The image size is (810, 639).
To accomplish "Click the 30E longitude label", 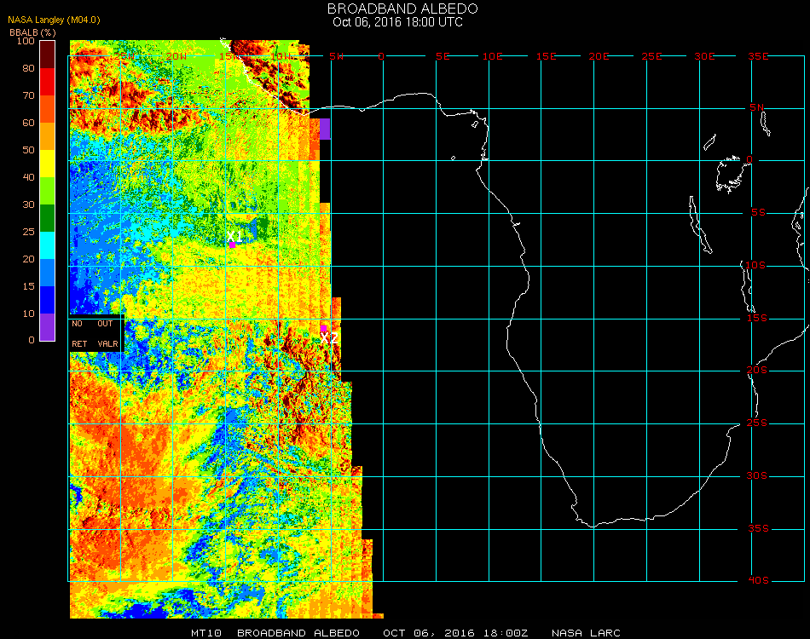I will (x=704, y=56).
